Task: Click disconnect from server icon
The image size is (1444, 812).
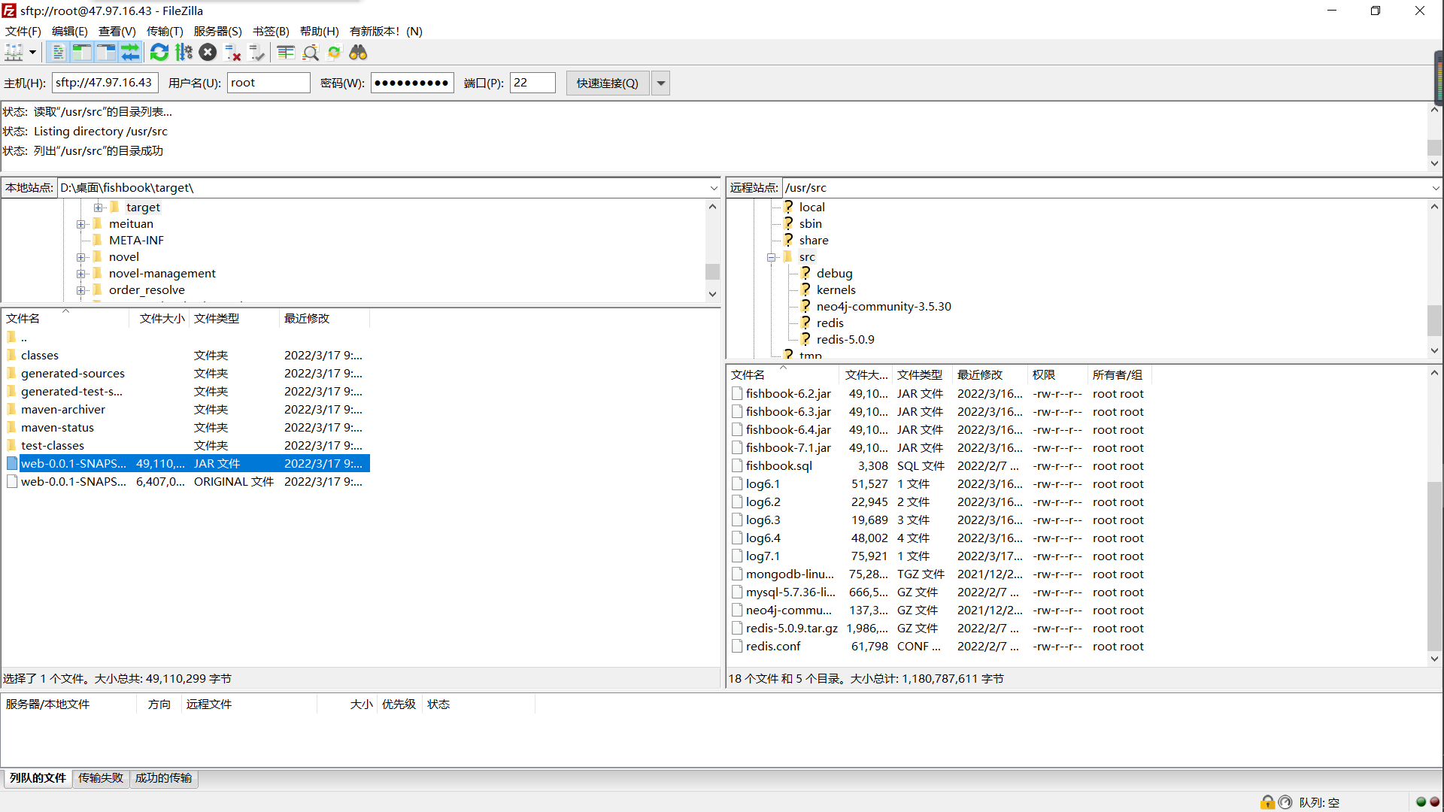Action: tap(232, 53)
